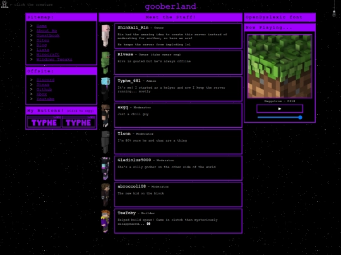Open the Blog link
Screen dimensions: 341x255
click(42, 45)
